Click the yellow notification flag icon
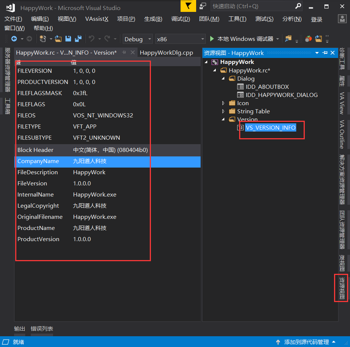The height and width of the screenshot is (347, 350). pyautogui.click(x=188, y=6)
